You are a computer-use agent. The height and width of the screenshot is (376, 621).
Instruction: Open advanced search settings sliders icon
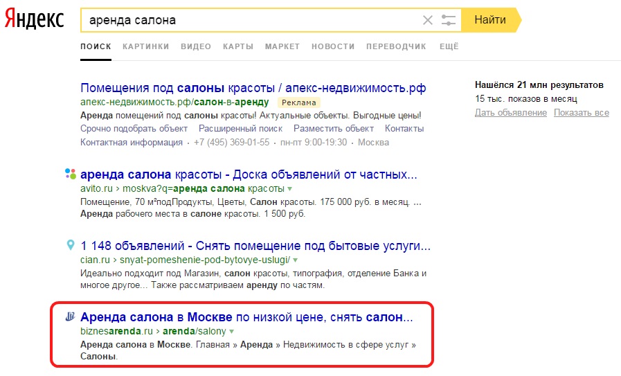click(x=449, y=20)
